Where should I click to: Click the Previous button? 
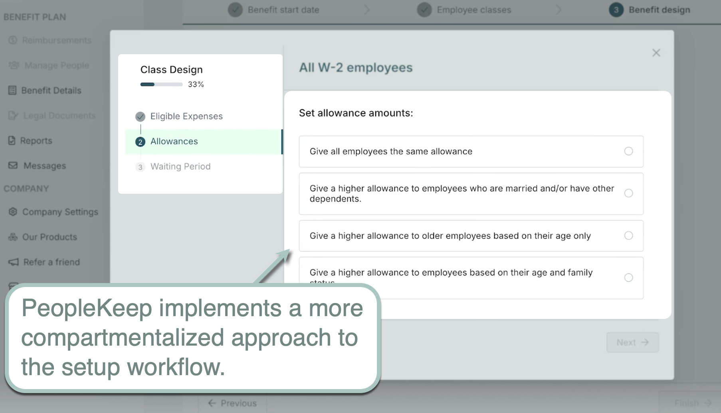(232, 403)
